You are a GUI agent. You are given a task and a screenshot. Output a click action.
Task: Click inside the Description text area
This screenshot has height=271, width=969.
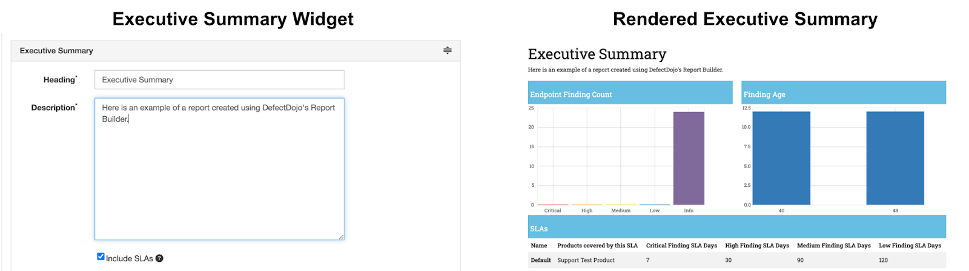[219, 175]
